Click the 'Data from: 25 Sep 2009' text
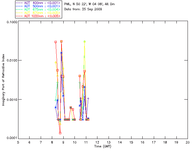This screenshot has width=193, height=154. pyautogui.click(x=83, y=9)
